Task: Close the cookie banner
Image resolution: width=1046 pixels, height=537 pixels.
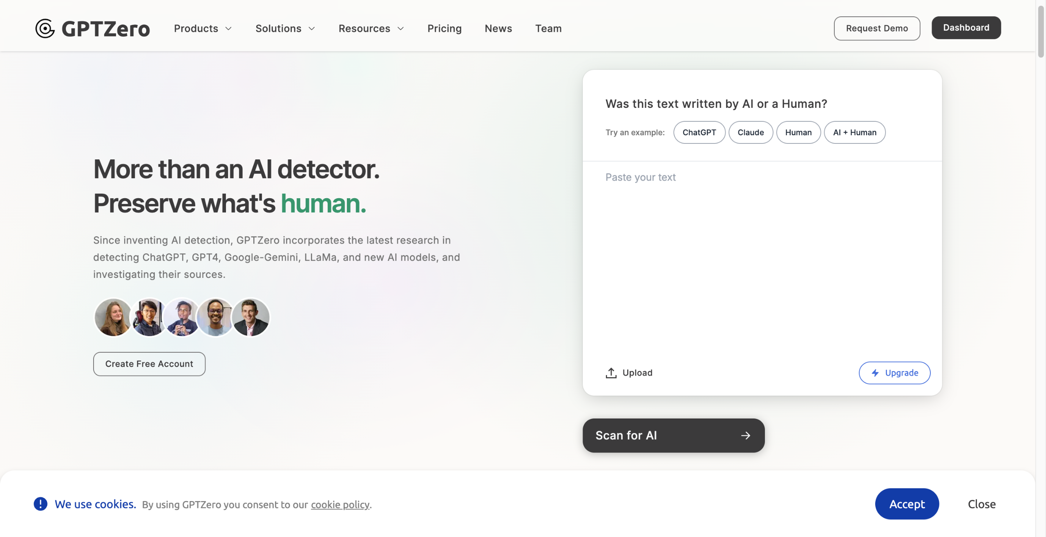Action: (981, 504)
